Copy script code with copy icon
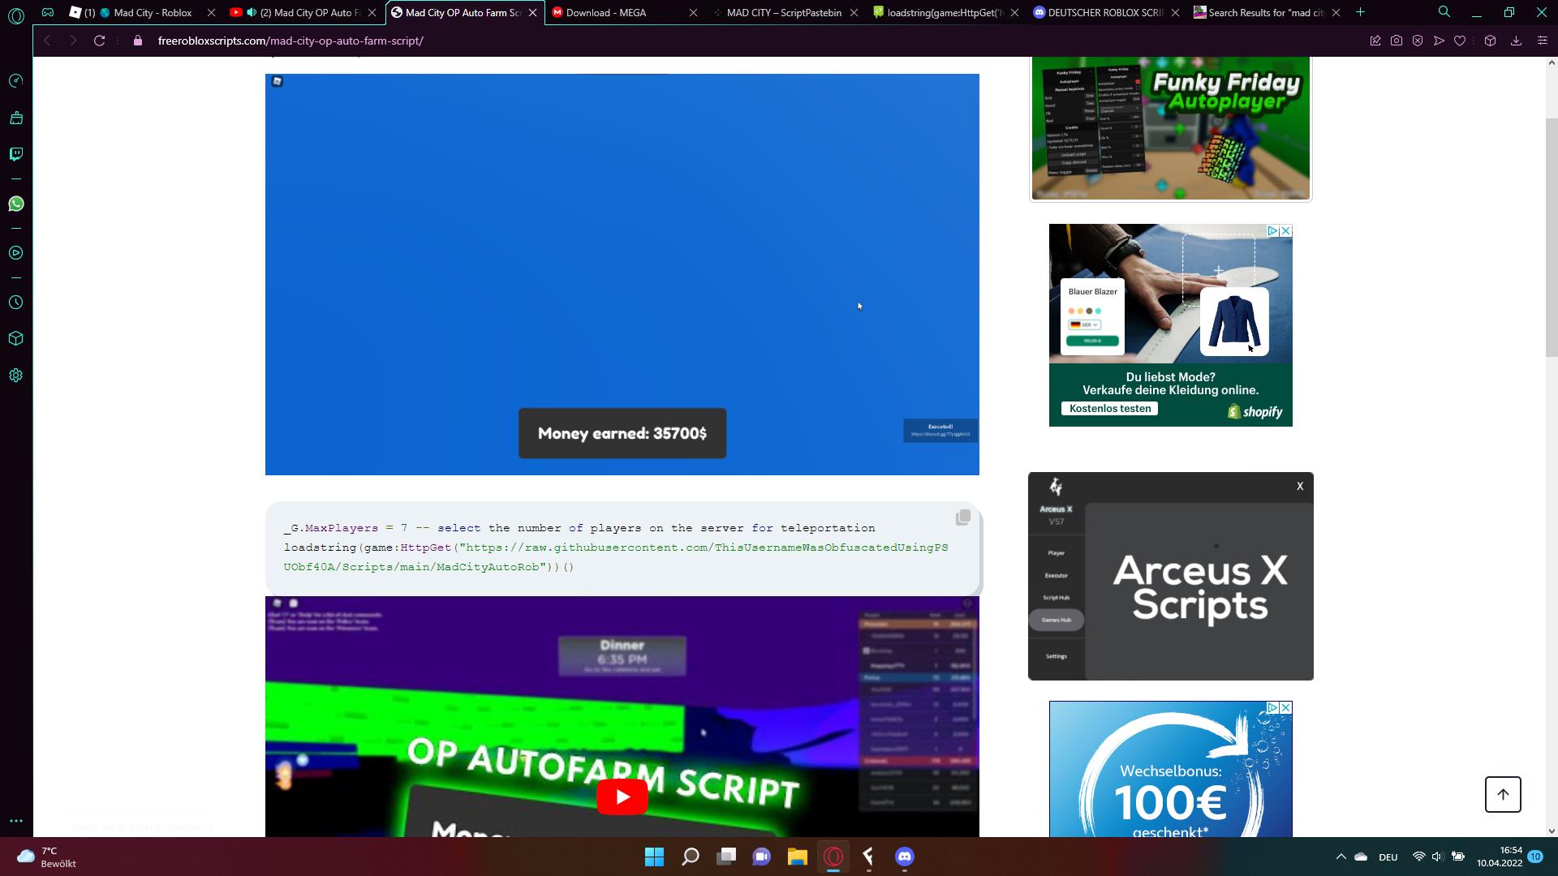This screenshot has width=1558, height=876. click(962, 517)
